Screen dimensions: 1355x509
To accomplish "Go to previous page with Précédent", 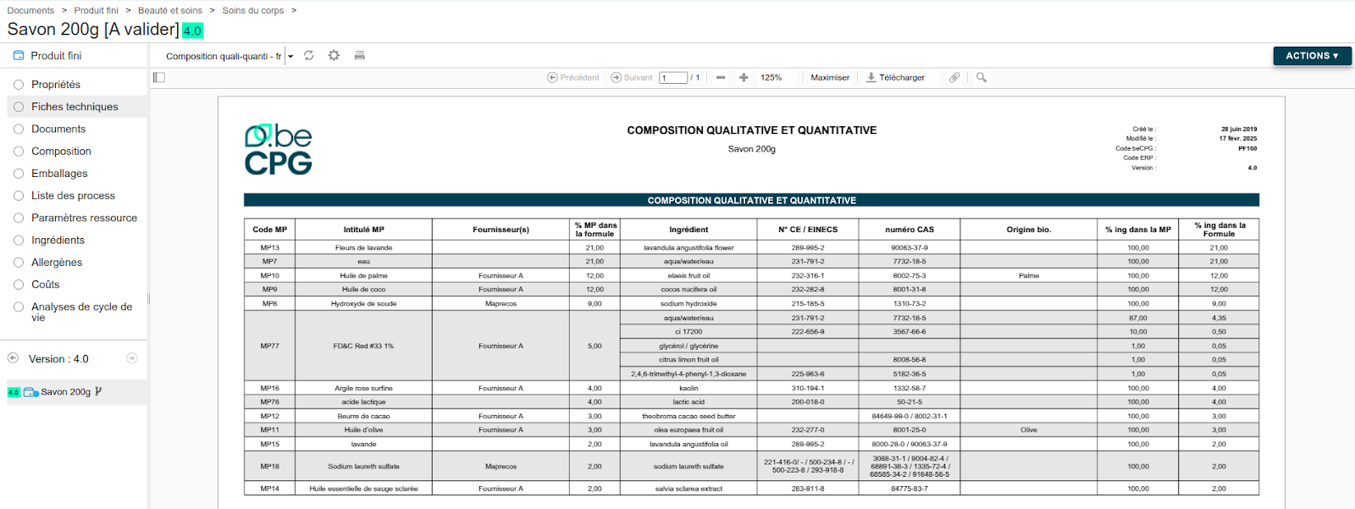I will tap(573, 77).
